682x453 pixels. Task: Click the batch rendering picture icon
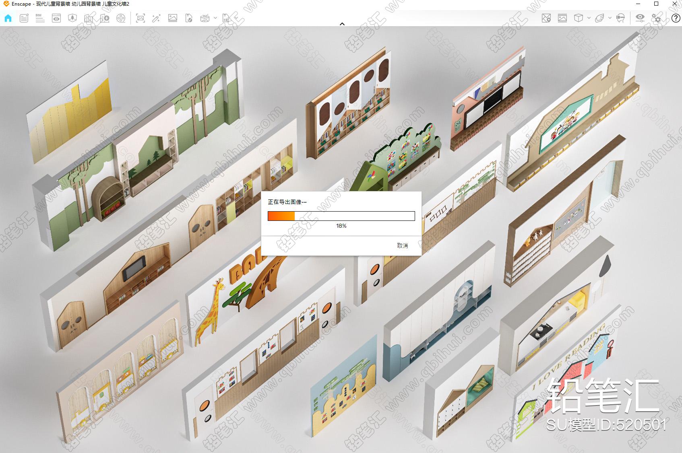click(x=173, y=18)
